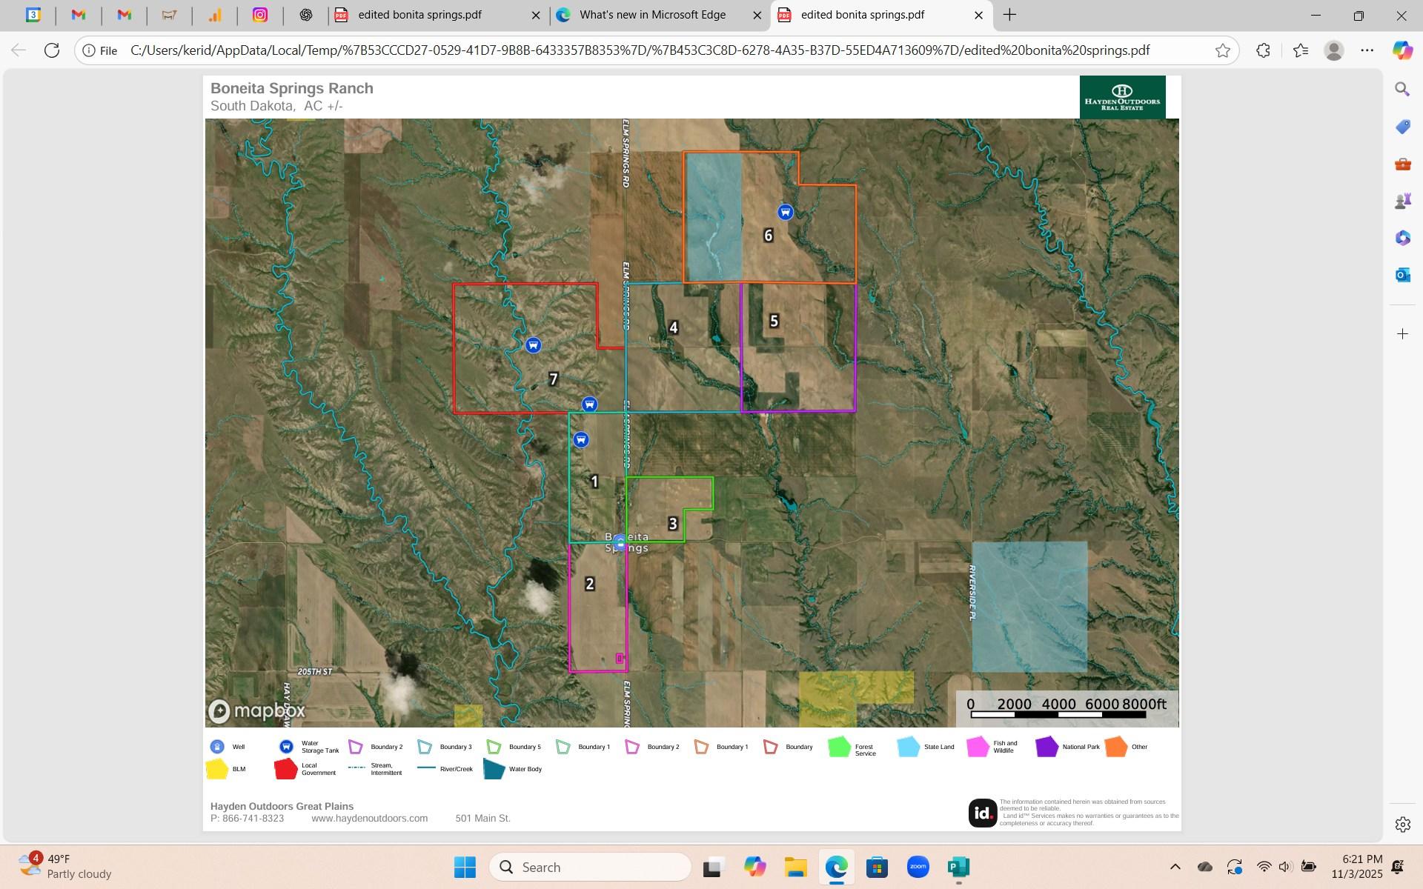The height and width of the screenshot is (889, 1423).
Task: Click the browser Refresh icon
Action: pyautogui.click(x=52, y=50)
